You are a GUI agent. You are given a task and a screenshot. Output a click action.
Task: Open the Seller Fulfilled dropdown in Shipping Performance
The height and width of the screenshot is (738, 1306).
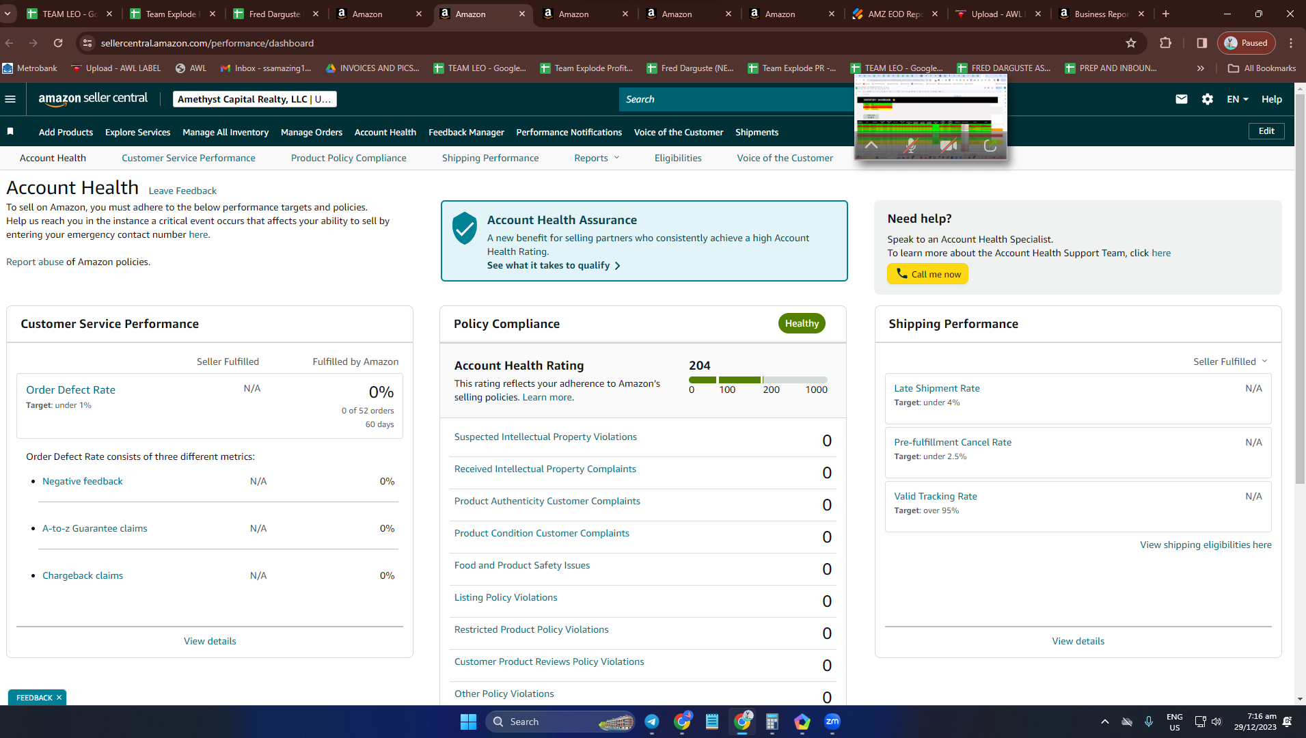click(x=1230, y=361)
